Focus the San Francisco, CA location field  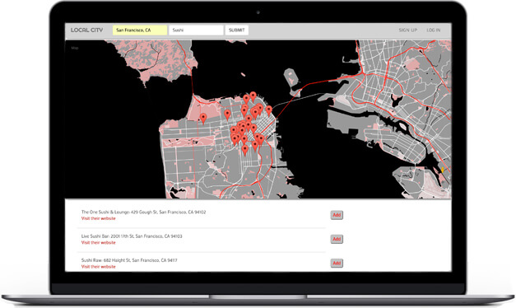[x=140, y=30]
